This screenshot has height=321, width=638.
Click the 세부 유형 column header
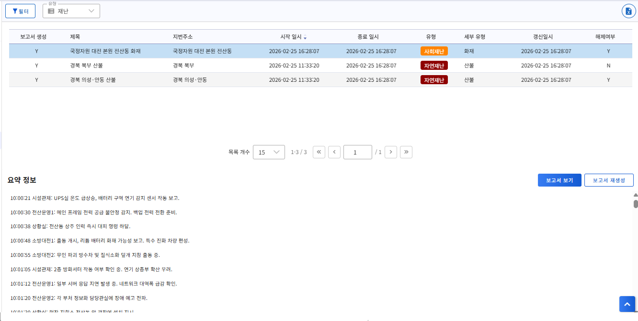tap(475, 37)
